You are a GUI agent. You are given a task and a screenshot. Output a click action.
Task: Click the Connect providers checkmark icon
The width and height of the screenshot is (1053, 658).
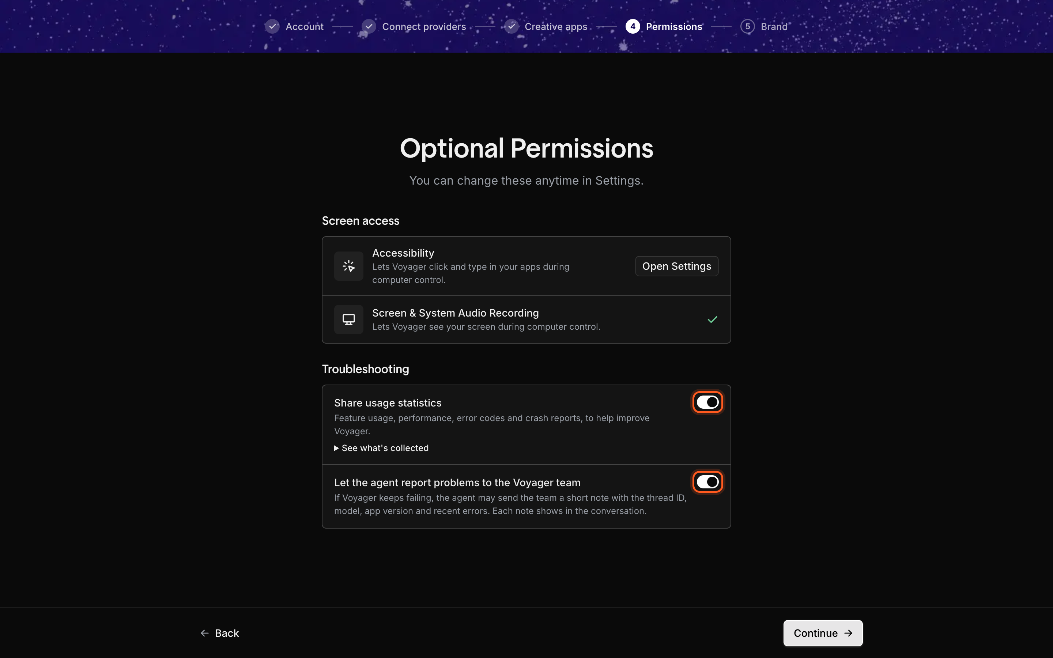click(x=369, y=27)
